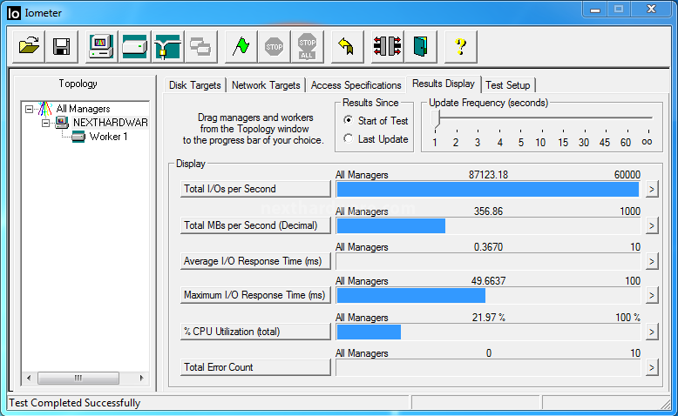
Task: Select the Results Display tab
Action: (444, 84)
